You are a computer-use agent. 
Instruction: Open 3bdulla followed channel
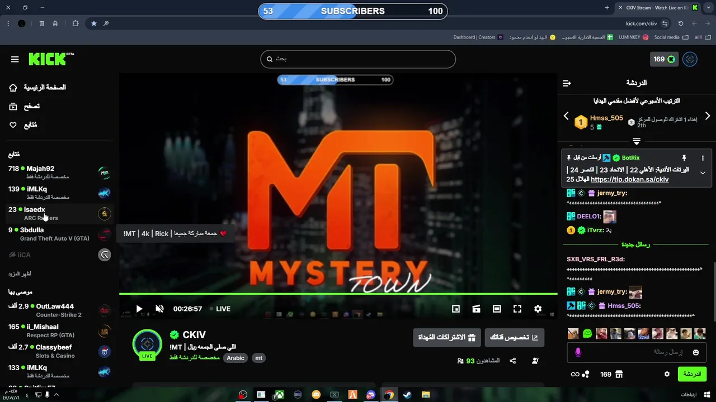point(59,234)
